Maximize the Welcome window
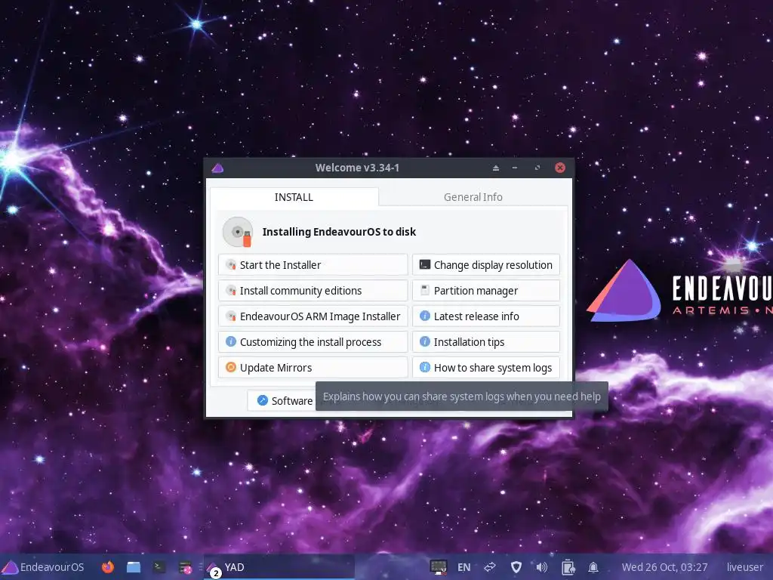 coord(537,168)
